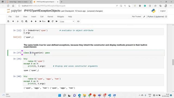Click the Python logo icon
This screenshot has width=174, height=98.
point(153,11)
